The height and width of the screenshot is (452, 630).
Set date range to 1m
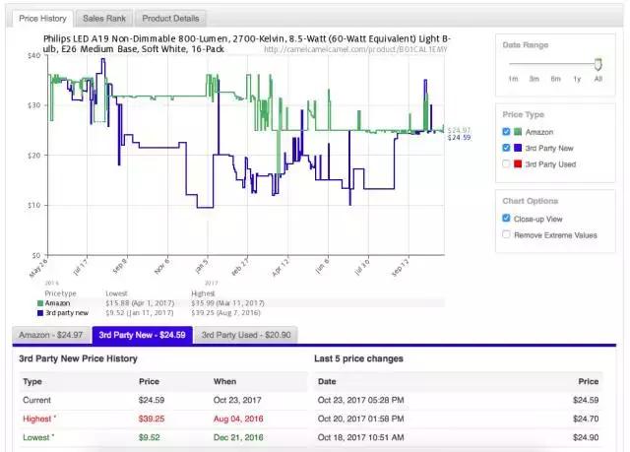513,78
